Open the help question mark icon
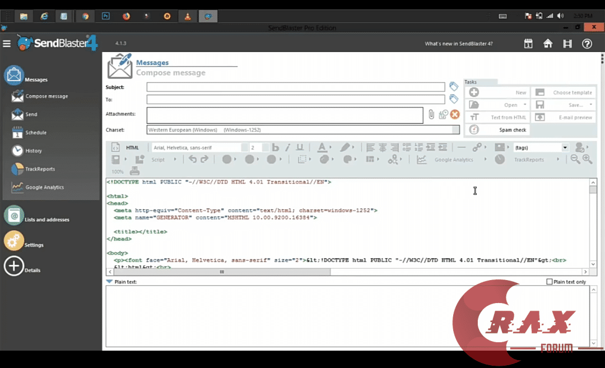Screen dimensions: 605x368 pos(587,44)
